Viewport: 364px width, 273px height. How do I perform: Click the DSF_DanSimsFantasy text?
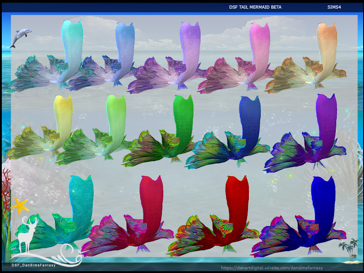pos(34,265)
